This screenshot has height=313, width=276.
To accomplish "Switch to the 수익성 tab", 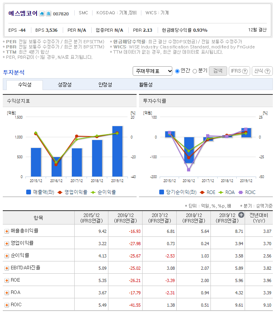I will pyautogui.click(x=25, y=85).
